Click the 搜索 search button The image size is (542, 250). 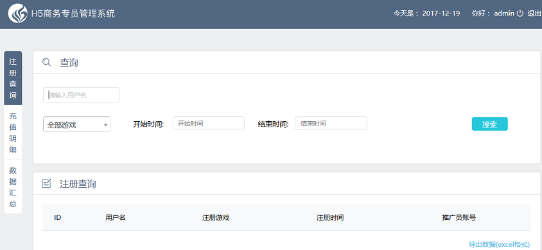pyautogui.click(x=489, y=124)
